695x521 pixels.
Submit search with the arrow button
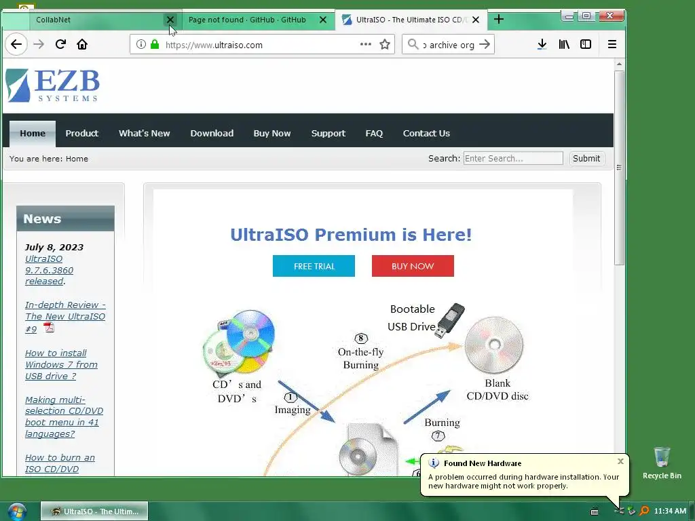[485, 44]
